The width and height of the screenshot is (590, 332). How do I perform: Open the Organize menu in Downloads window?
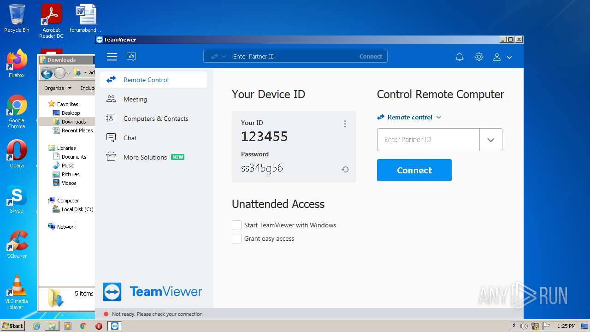(58, 88)
